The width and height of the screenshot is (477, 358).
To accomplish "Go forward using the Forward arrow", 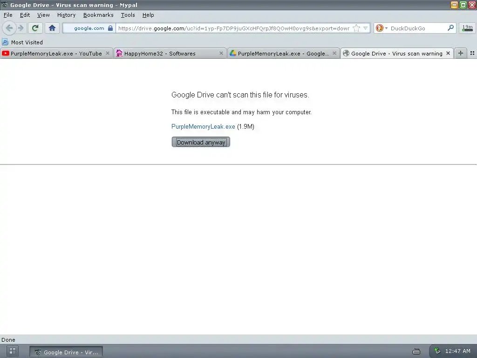I will point(20,28).
